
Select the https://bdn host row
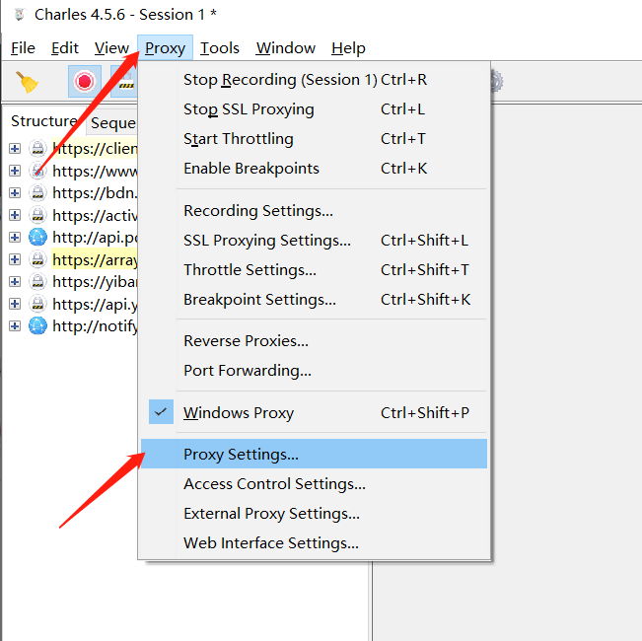coord(95,192)
